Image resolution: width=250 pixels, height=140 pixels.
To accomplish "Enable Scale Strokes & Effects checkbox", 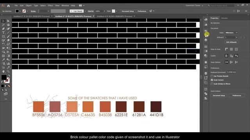I will tap(212, 84).
